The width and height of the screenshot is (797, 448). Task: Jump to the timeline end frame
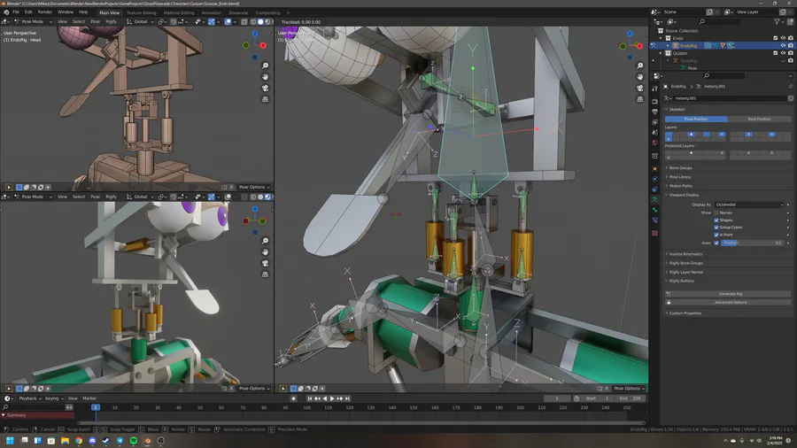point(348,398)
